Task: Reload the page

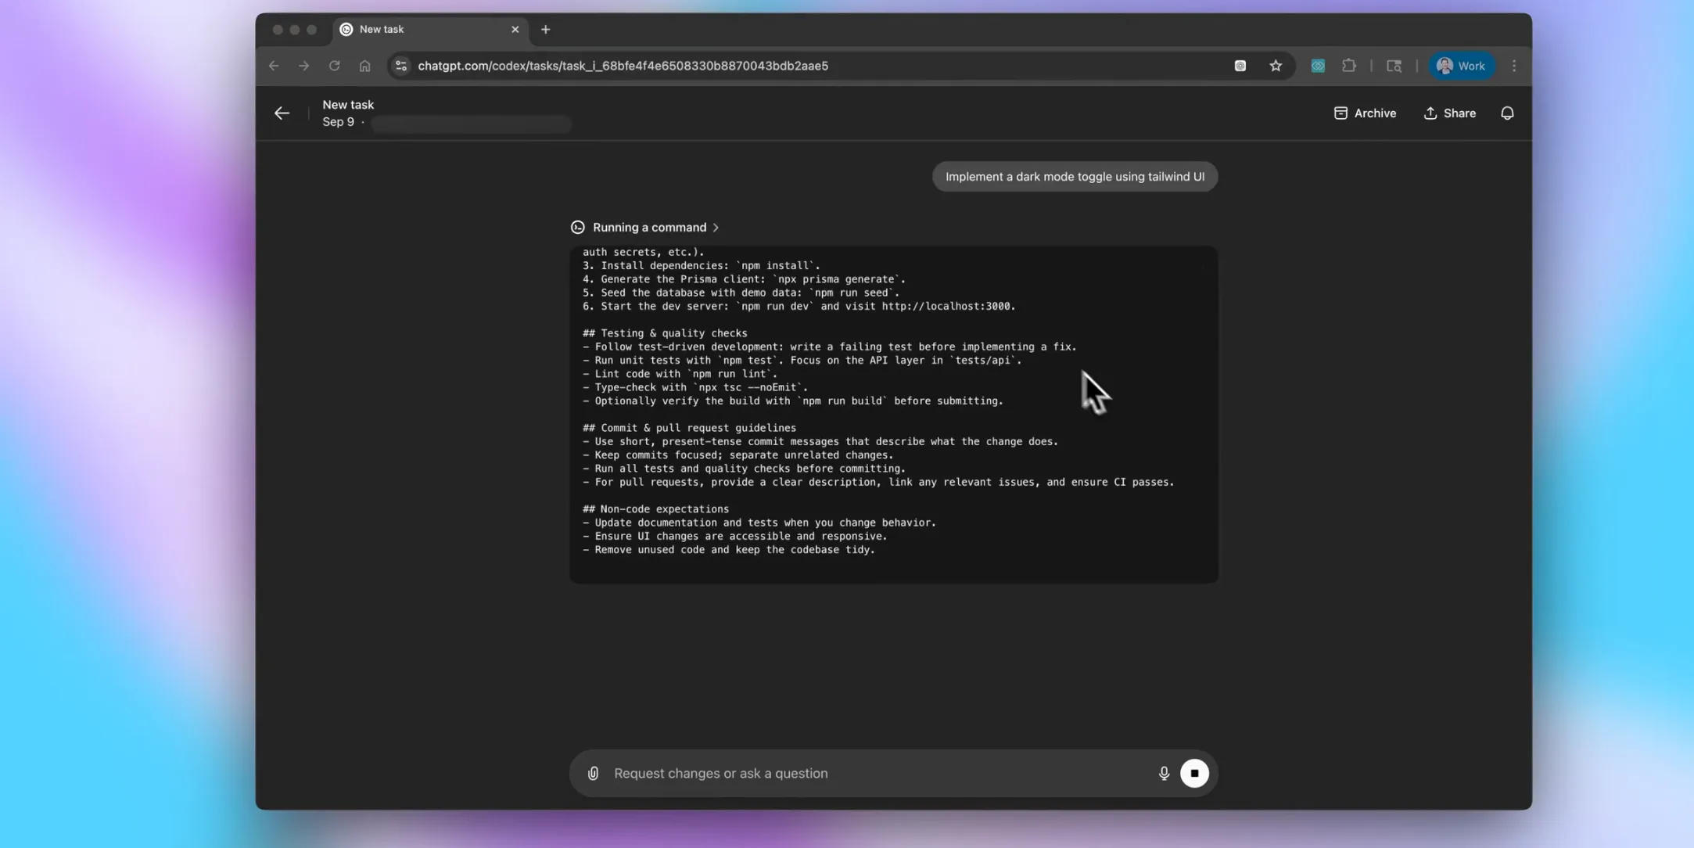Action: pyautogui.click(x=334, y=66)
